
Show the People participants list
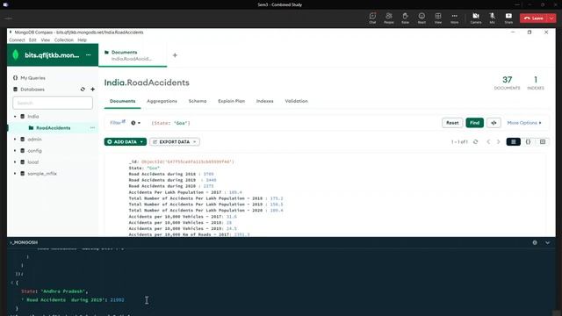pyautogui.click(x=388, y=18)
